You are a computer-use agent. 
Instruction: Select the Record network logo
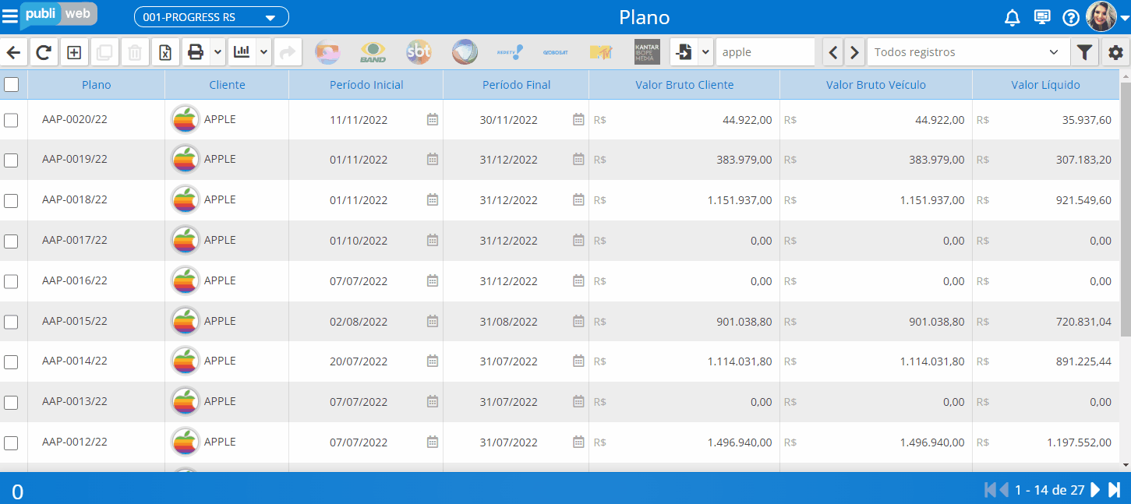point(465,52)
